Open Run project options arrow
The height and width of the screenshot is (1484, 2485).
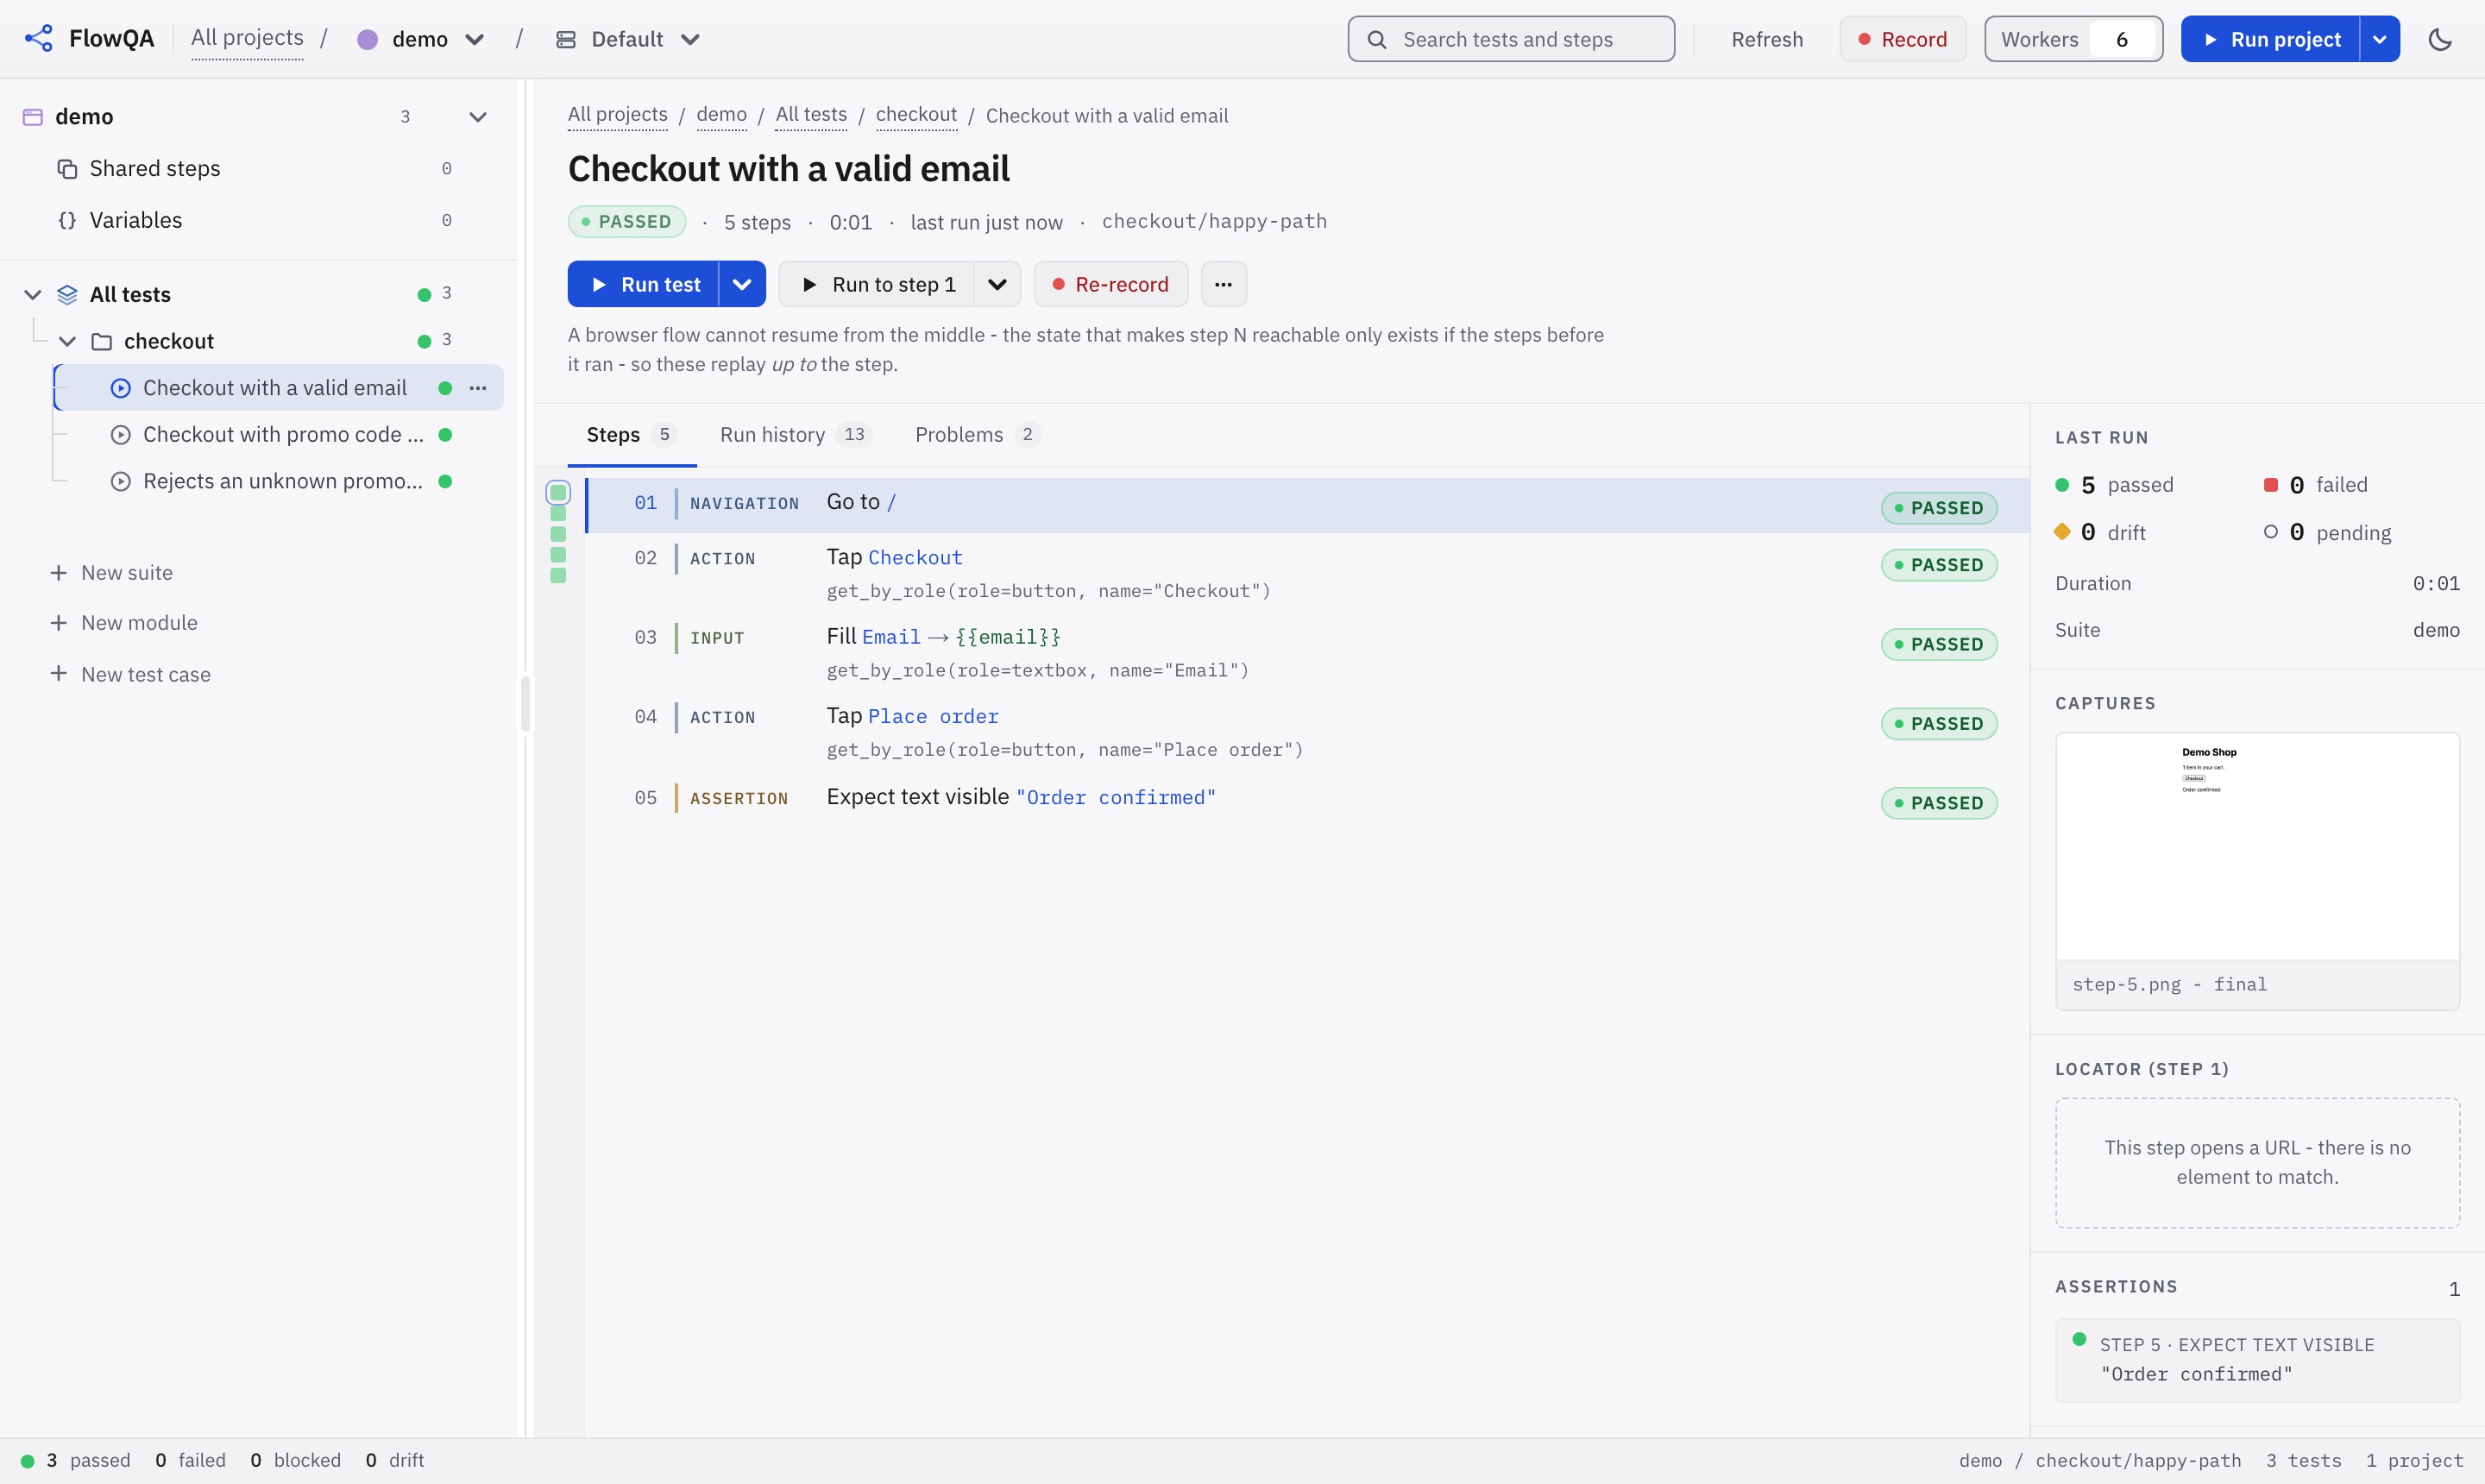point(2380,39)
